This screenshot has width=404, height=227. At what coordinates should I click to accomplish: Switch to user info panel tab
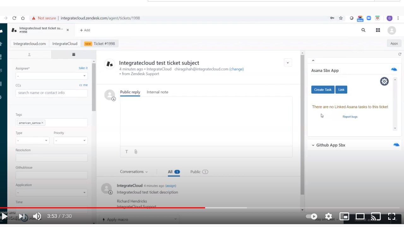pos(29,55)
